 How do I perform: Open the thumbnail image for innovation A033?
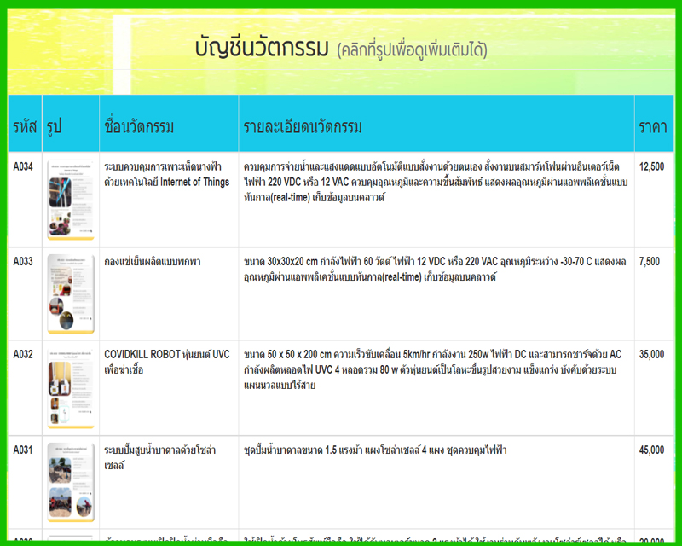[71, 293]
